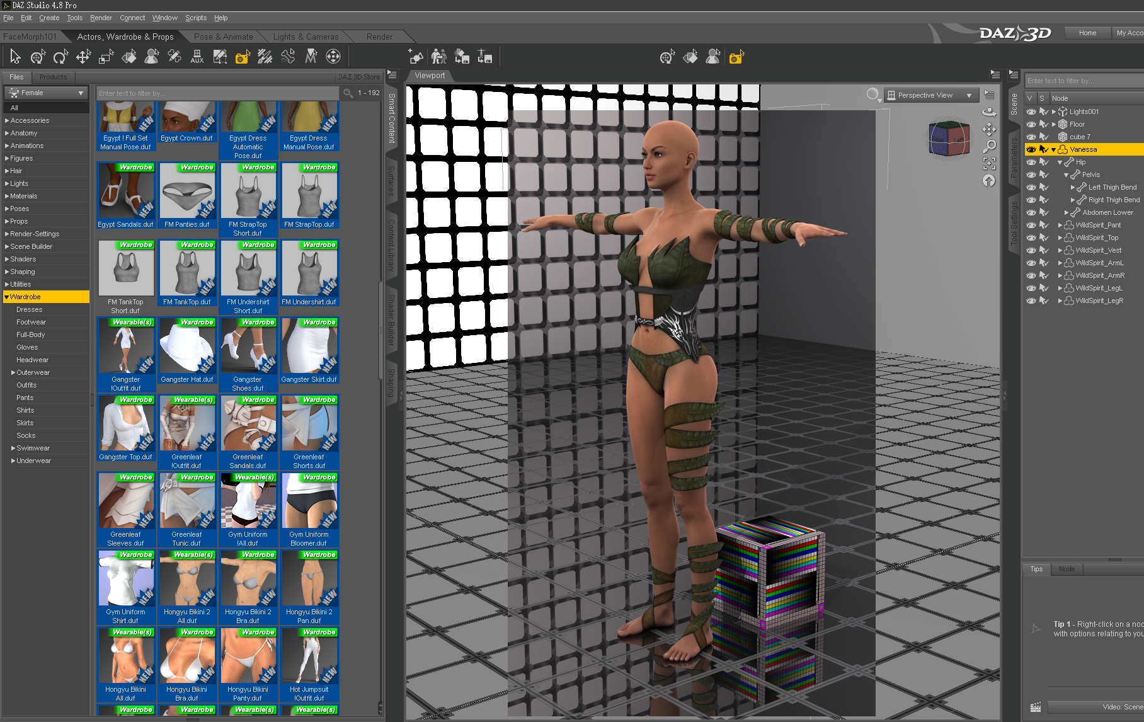1144x722 pixels.
Task: Activate the Weight Map Brush tool
Action: [265, 57]
